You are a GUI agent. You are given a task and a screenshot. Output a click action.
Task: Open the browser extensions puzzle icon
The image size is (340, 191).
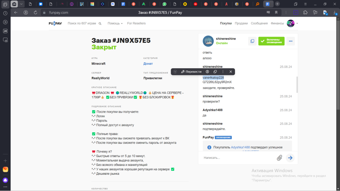pos(305,13)
